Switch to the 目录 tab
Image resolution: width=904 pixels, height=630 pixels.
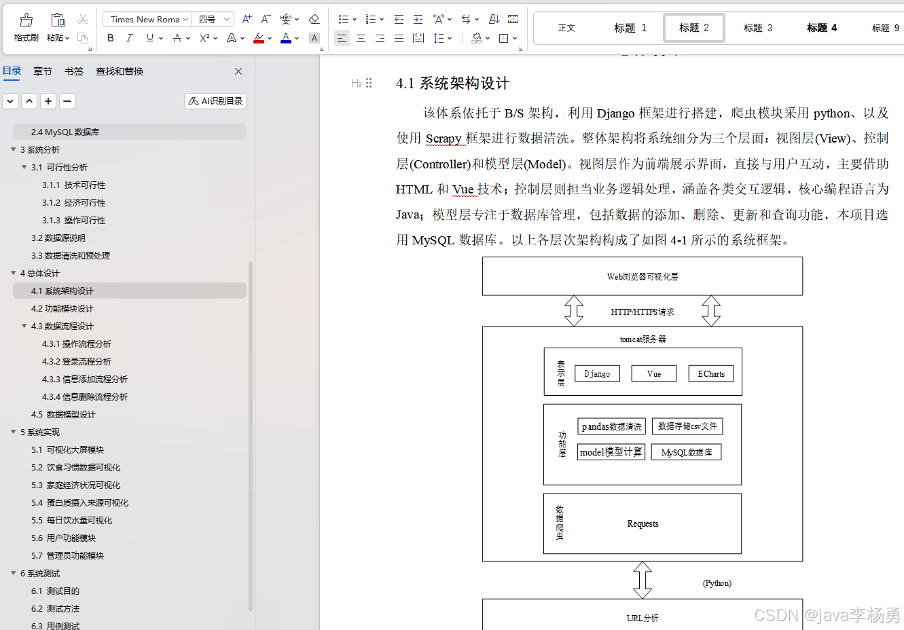(x=12, y=71)
